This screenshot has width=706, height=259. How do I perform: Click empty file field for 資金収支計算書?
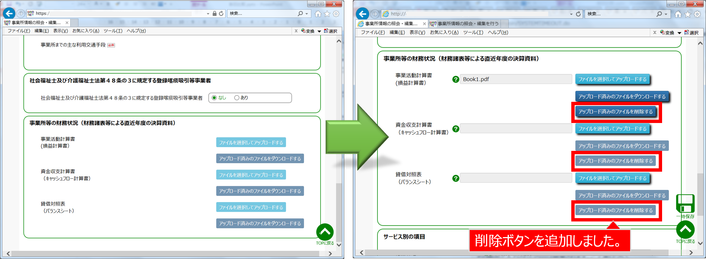(516, 129)
